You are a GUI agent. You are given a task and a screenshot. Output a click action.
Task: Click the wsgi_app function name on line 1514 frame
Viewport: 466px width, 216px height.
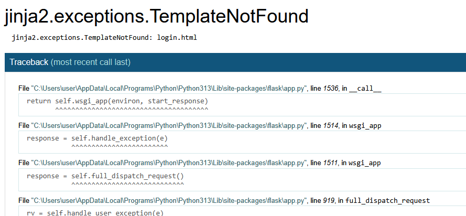tap(365, 126)
